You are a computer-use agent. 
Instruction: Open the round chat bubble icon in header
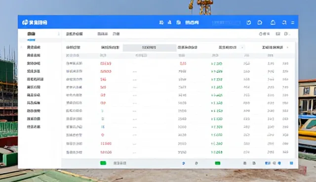[x=260, y=23]
